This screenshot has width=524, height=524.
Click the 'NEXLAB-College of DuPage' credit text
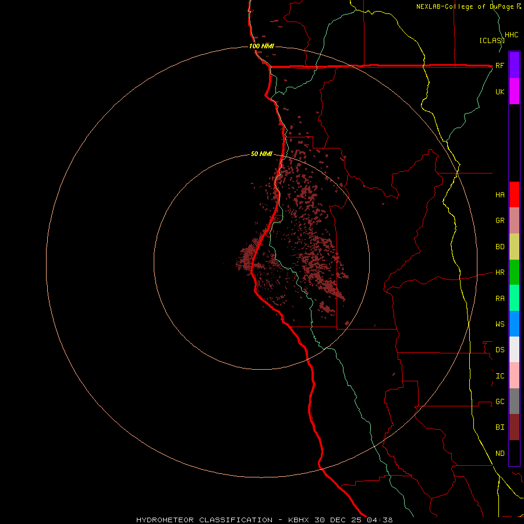466,6
